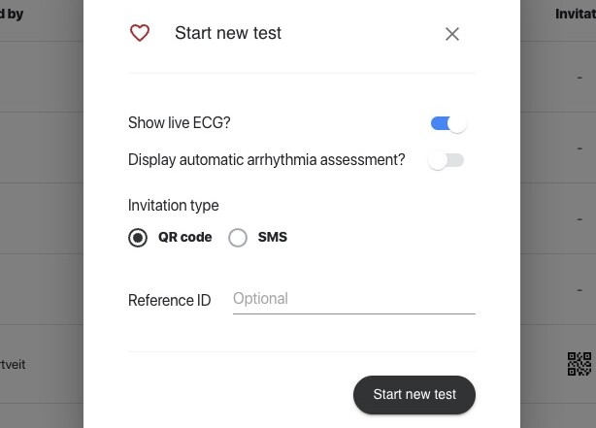Viewport: 596px width, 428px height.
Task: Click the "QR code" option label text
Action: tap(184, 238)
